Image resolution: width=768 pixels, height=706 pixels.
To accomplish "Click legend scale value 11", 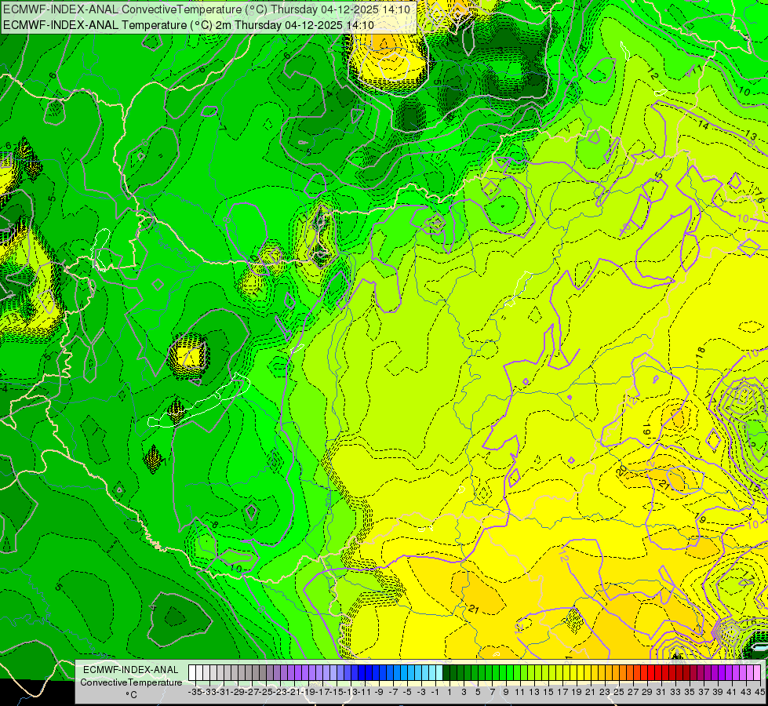I will coord(520,692).
